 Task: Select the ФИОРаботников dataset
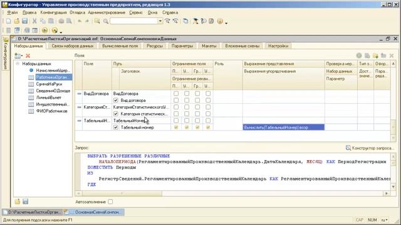(51, 111)
